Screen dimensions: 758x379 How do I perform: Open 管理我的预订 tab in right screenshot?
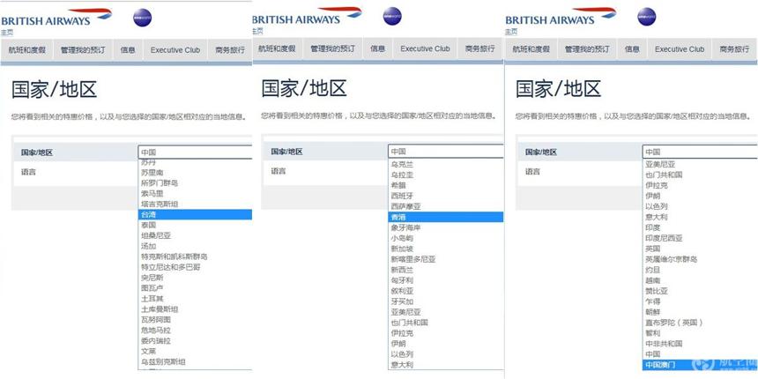tap(587, 49)
